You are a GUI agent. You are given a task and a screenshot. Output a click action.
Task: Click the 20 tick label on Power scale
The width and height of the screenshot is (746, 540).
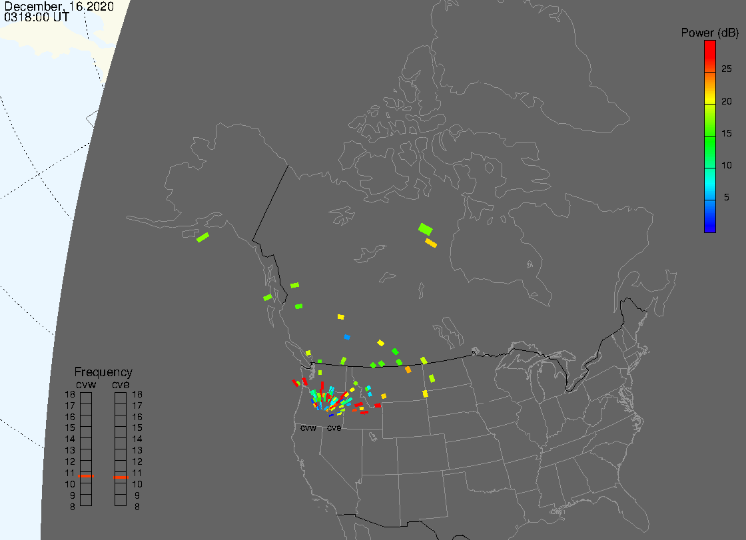[x=726, y=101]
